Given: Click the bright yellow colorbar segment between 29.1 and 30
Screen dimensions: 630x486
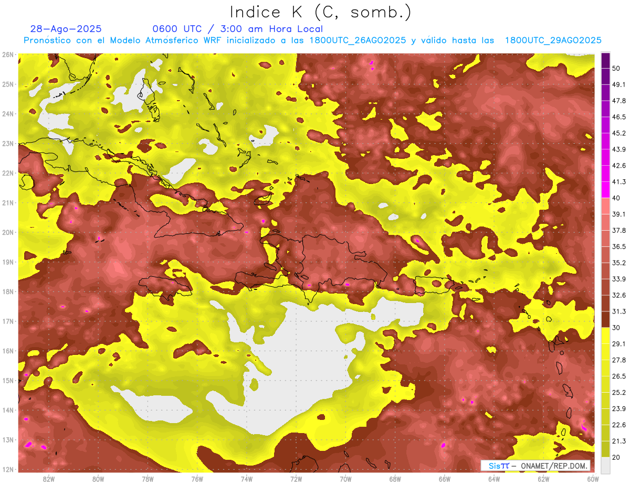Looking at the screenshot, I should (x=605, y=335).
